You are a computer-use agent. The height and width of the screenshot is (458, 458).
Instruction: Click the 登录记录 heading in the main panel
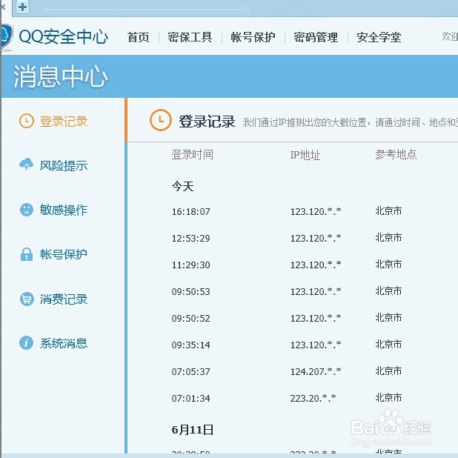(207, 122)
